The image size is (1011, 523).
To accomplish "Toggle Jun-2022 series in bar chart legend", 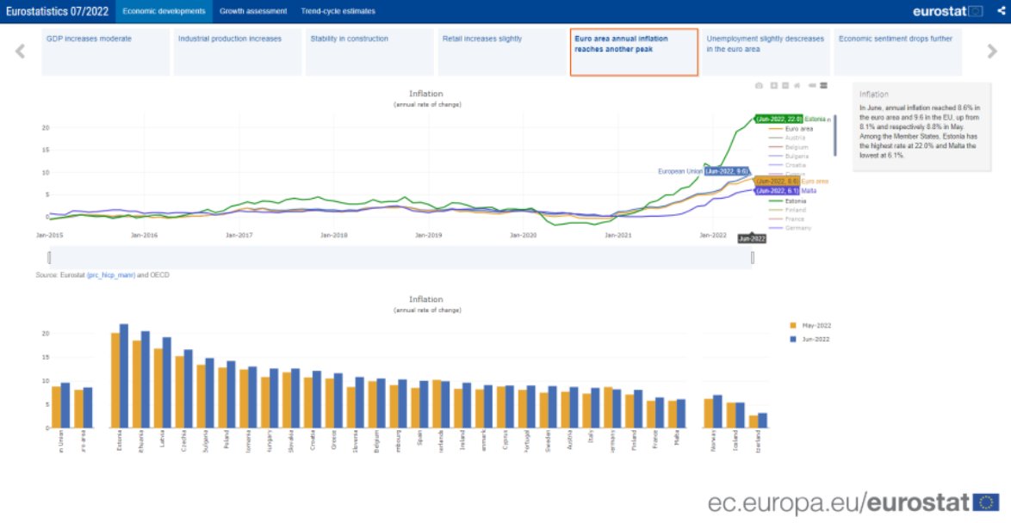I will tap(809, 339).
